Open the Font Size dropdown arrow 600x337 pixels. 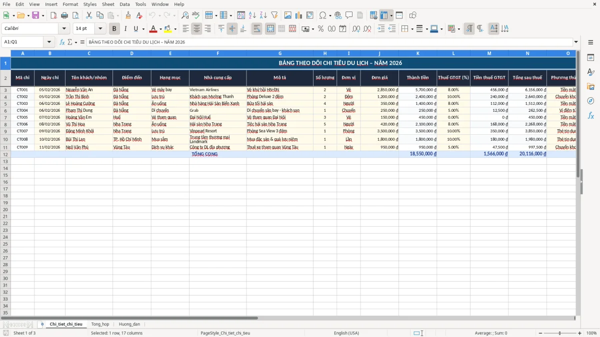click(x=100, y=29)
